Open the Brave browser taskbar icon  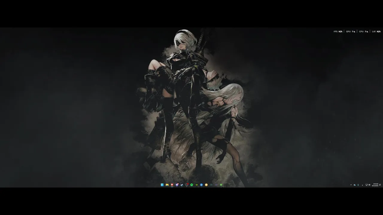point(172,185)
